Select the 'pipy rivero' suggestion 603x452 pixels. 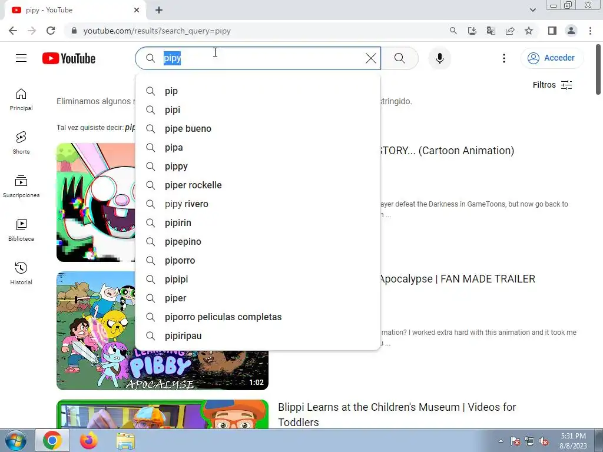coord(258,204)
